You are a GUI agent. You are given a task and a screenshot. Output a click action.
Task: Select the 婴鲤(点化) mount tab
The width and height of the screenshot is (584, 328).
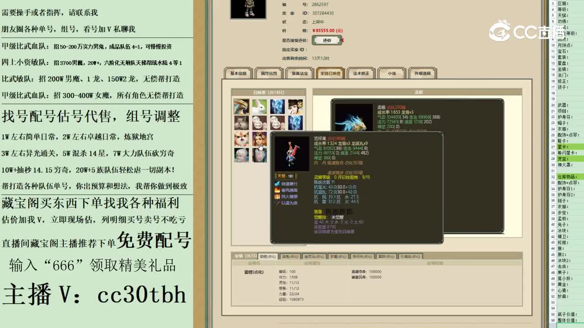pos(268,256)
